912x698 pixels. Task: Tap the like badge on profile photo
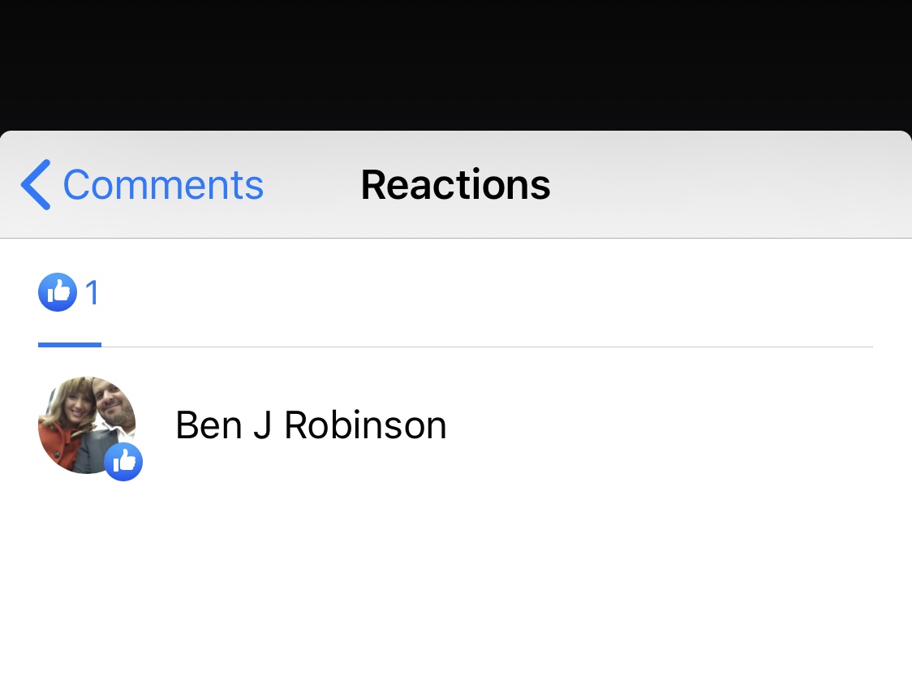click(123, 462)
